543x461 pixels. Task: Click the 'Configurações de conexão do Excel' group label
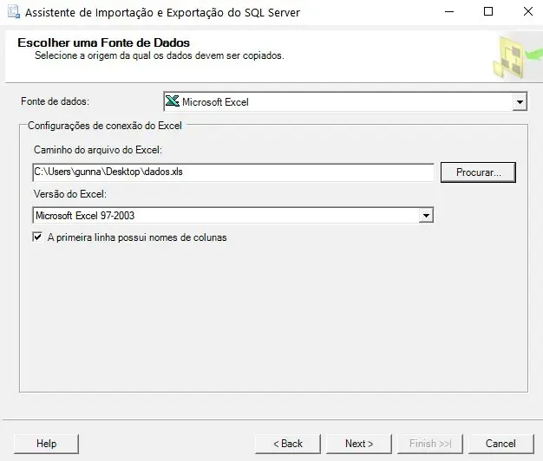[105, 126]
